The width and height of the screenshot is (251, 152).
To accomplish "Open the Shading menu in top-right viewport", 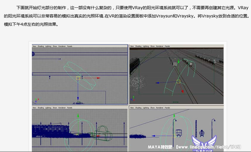I will [x=138, y=46].
